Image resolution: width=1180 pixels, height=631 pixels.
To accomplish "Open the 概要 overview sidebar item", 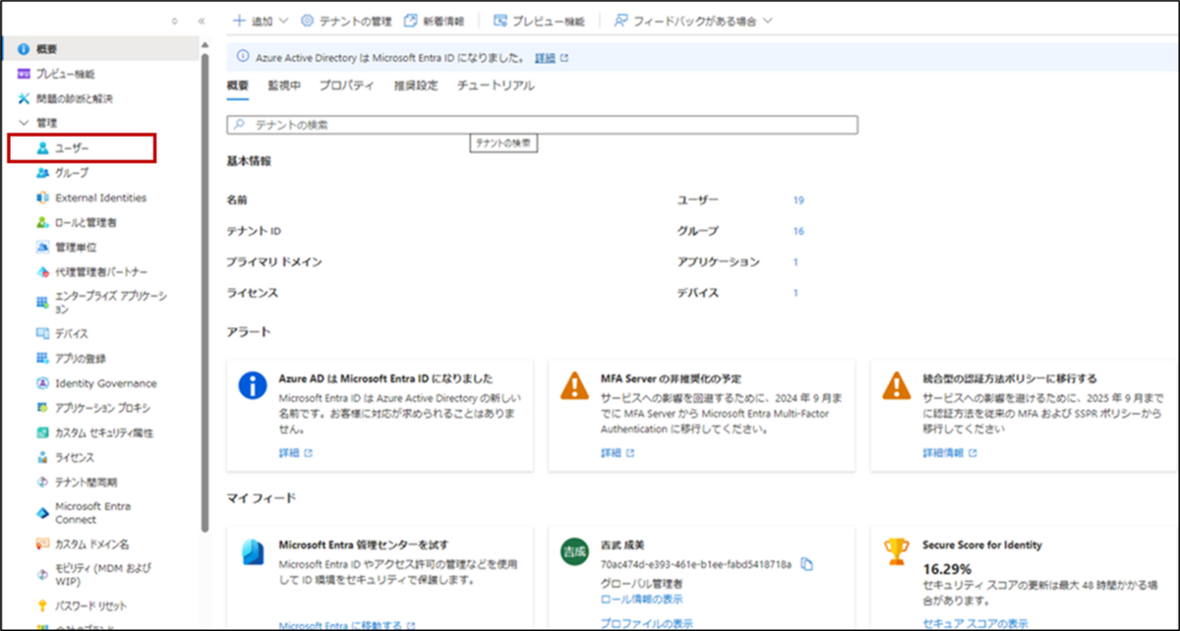I will (99, 49).
